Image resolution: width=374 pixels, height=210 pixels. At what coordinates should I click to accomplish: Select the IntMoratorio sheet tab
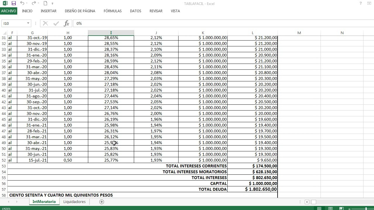[x=44, y=202]
